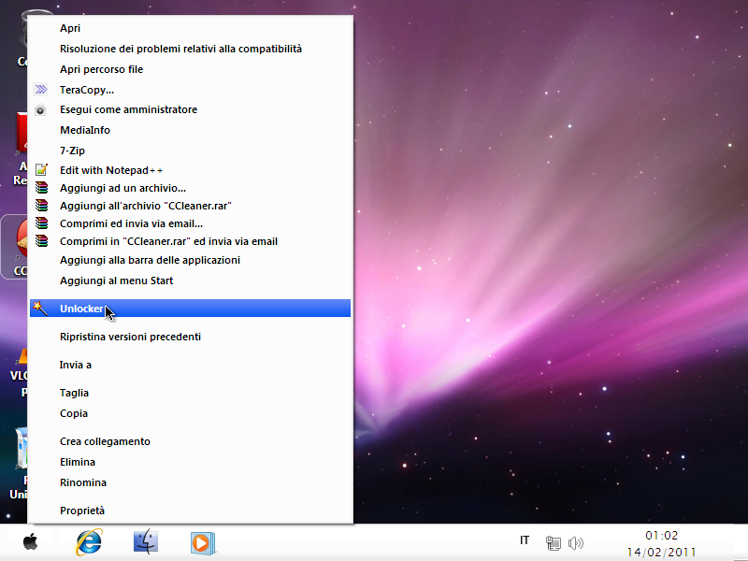Select Crea collegamento
The height and width of the screenshot is (561, 748).
pos(191,441)
